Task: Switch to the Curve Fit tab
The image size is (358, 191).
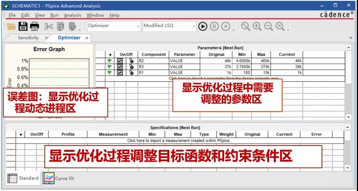Action: tap(58, 178)
